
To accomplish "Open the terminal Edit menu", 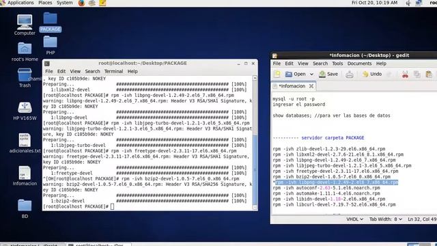I will pyautogui.click(x=61, y=71).
